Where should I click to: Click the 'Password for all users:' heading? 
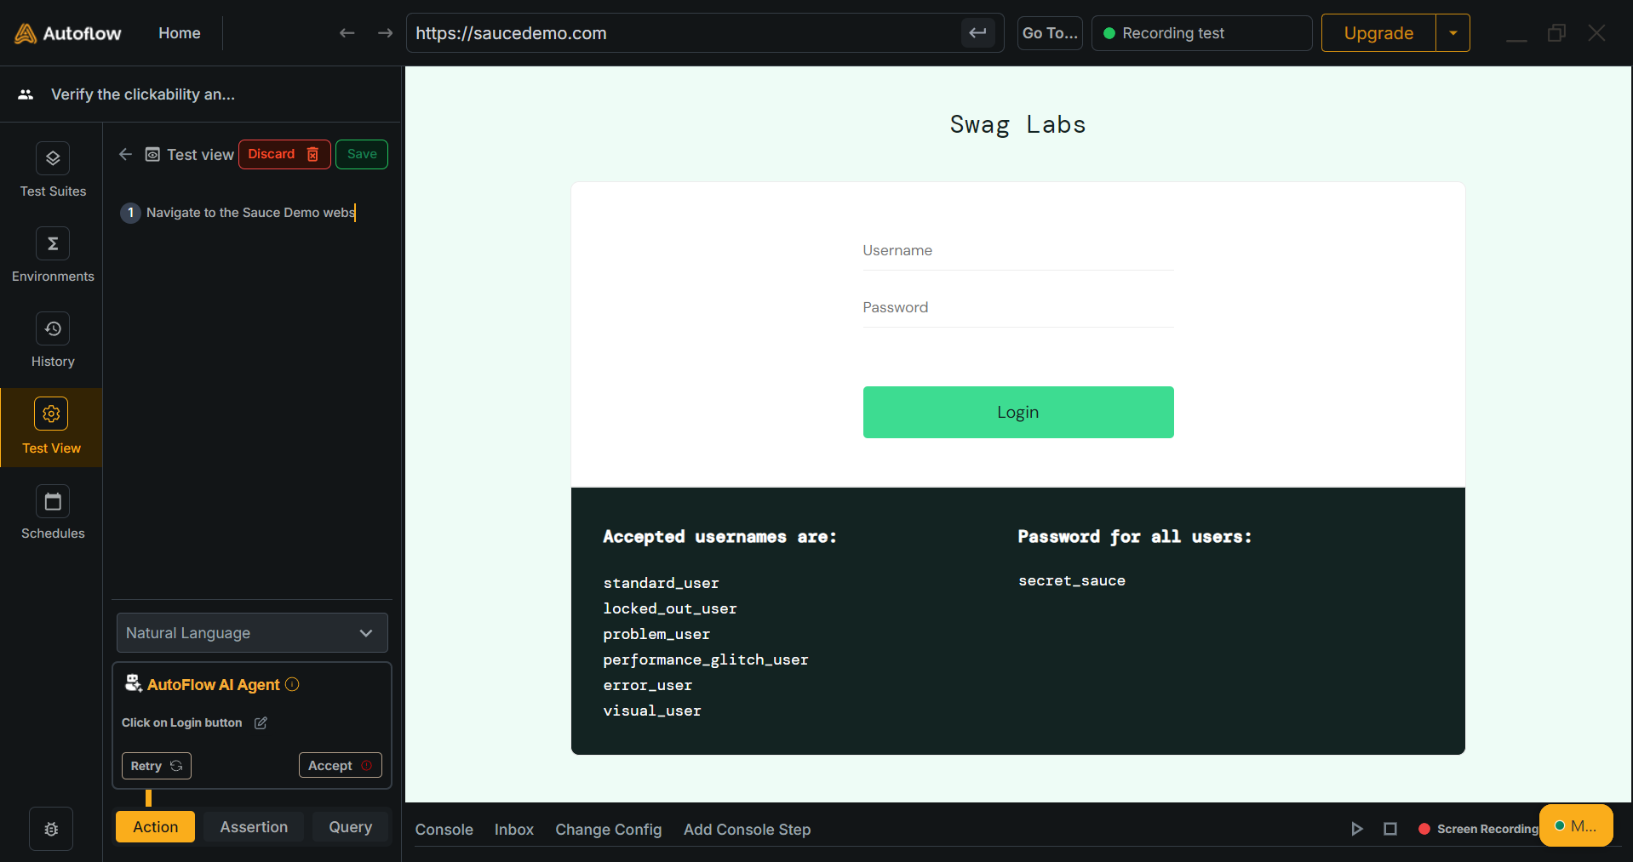(x=1135, y=537)
